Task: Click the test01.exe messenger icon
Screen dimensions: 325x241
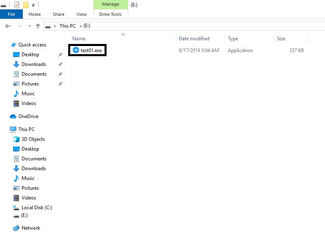Action: coord(76,50)
